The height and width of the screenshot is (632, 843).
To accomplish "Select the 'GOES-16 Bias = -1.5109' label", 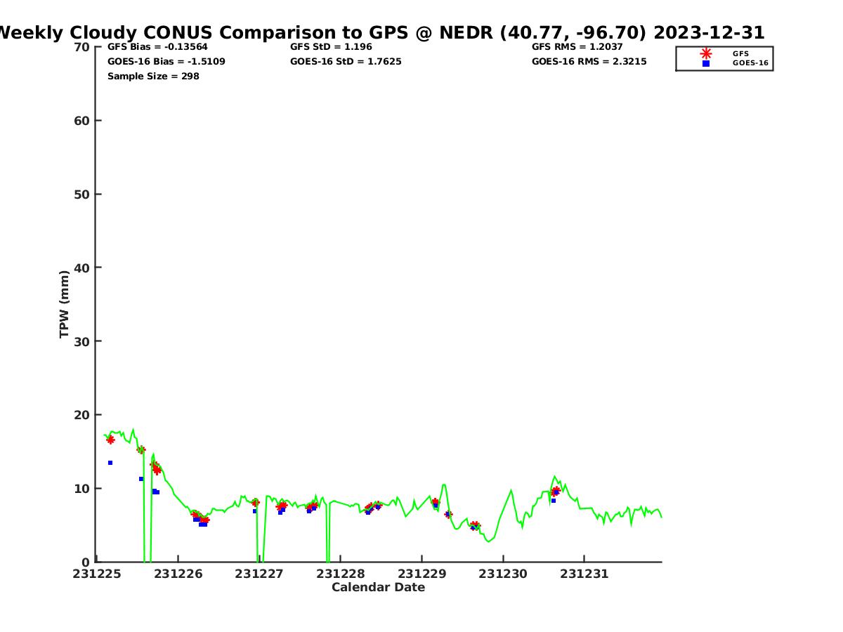I will pos(166,62).
